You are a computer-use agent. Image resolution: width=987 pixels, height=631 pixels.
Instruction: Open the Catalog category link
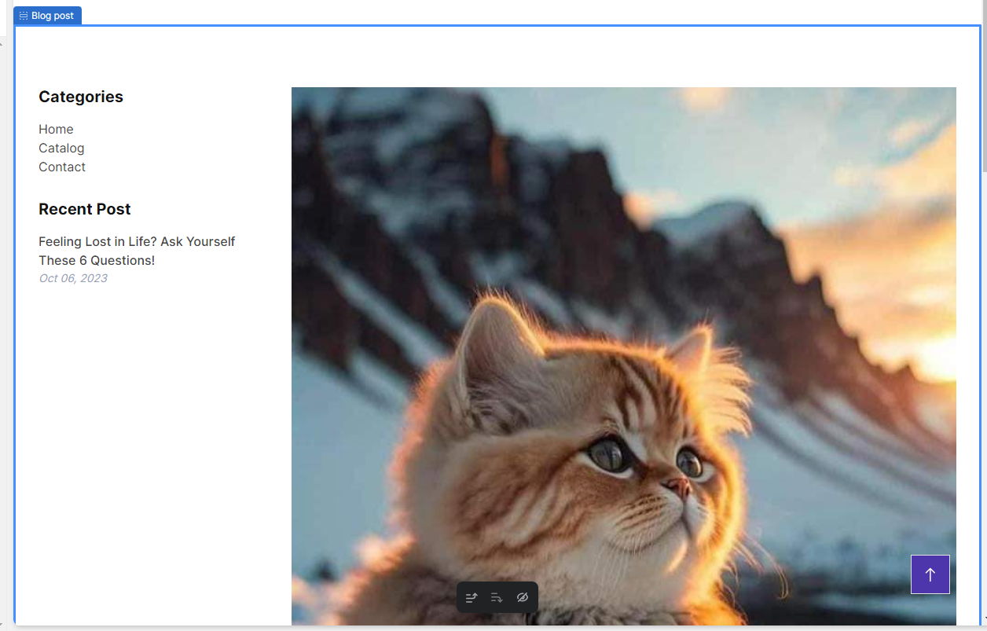point(61,149)
